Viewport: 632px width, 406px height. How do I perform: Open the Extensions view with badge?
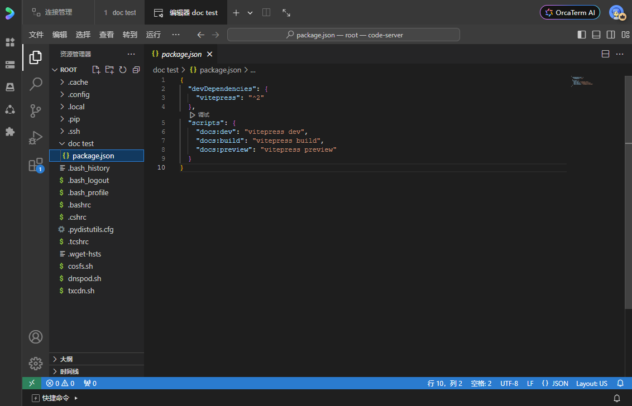36,165
